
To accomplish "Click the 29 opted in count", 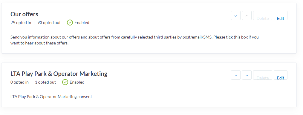I will [21, 23].
